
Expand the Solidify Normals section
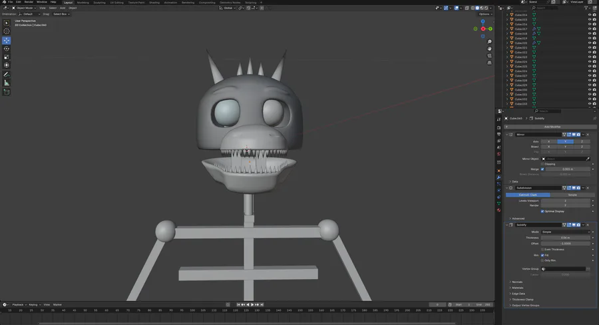(516, 282)
